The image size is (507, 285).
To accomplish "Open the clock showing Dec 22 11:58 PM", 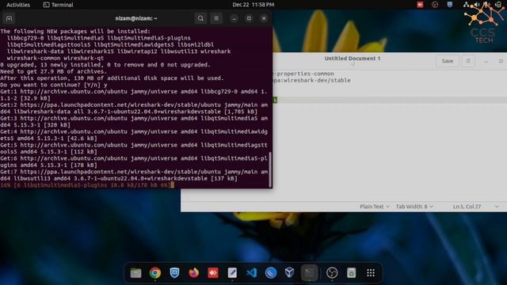I will 253,5.
